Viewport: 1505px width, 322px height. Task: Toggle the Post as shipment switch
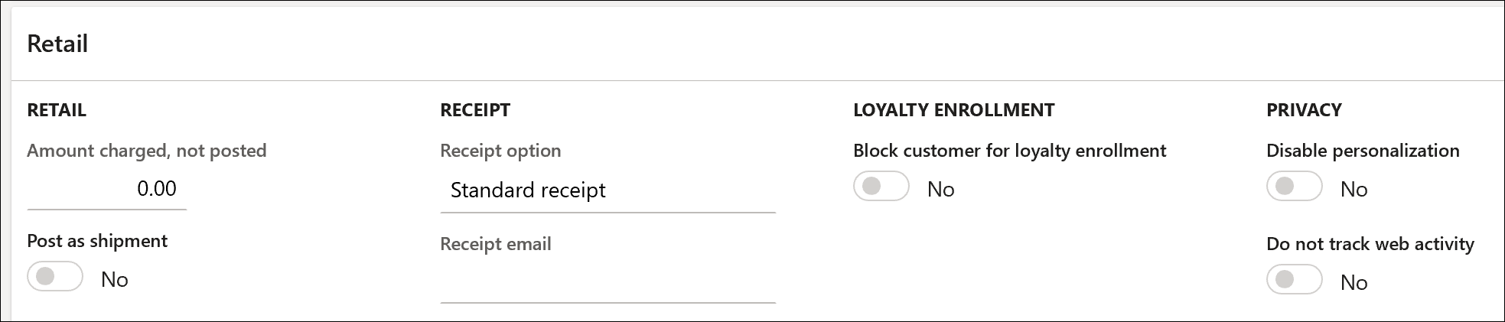55,277
